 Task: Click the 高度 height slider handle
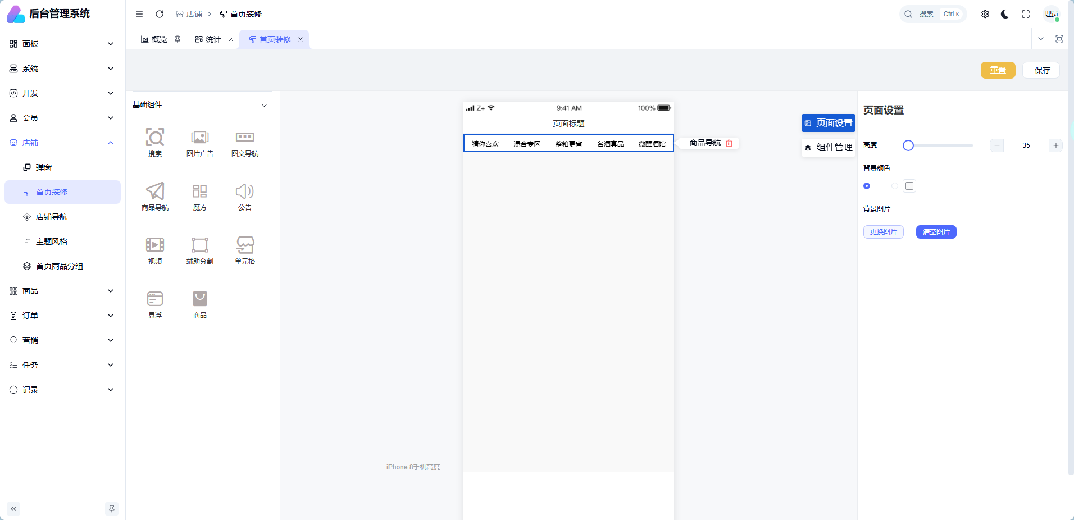coord(908,145)
